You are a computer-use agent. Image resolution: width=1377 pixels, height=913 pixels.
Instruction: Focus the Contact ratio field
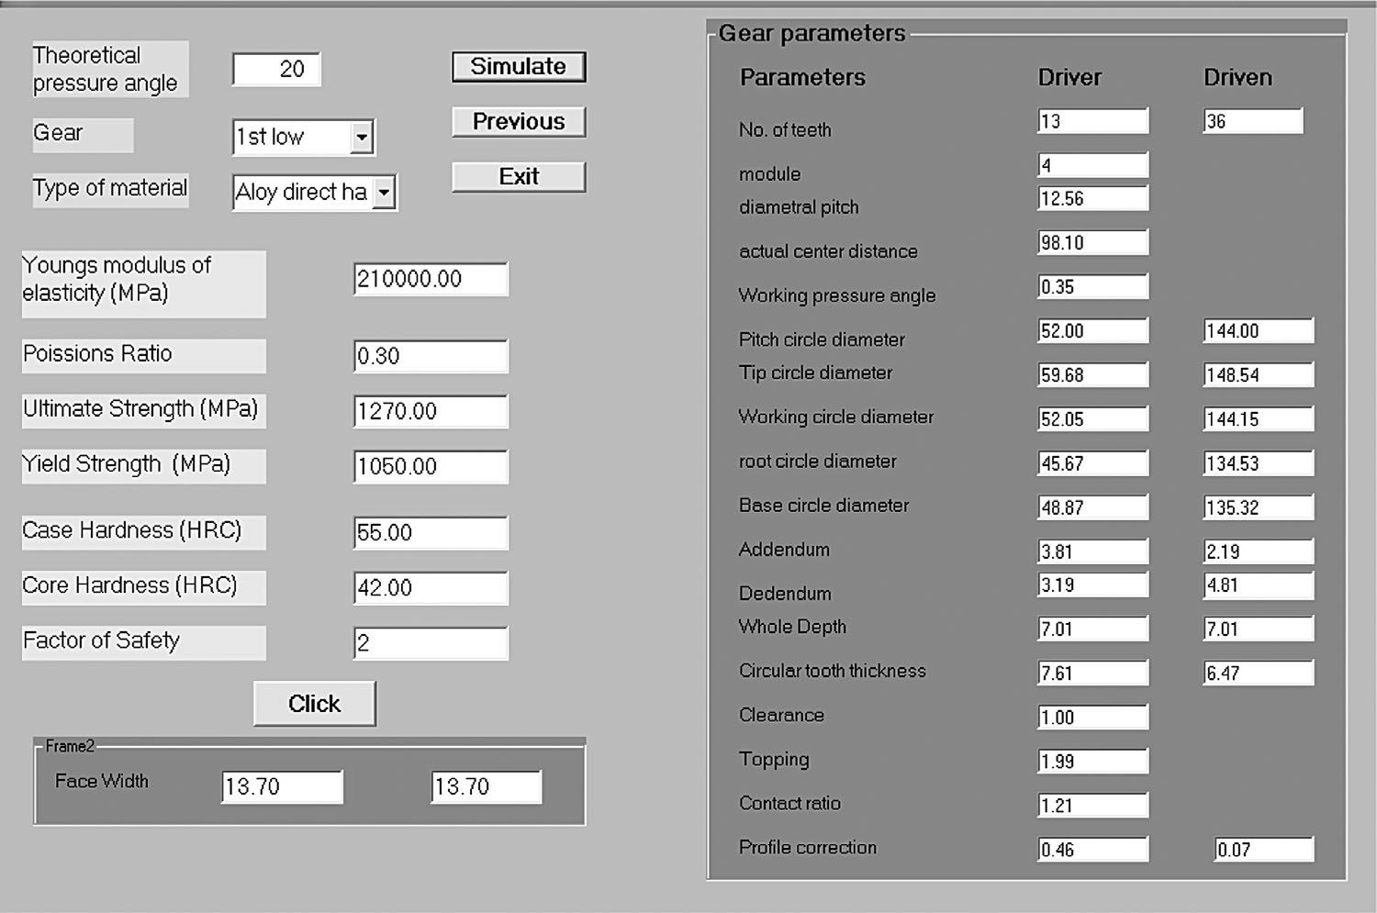(1092, 806)
